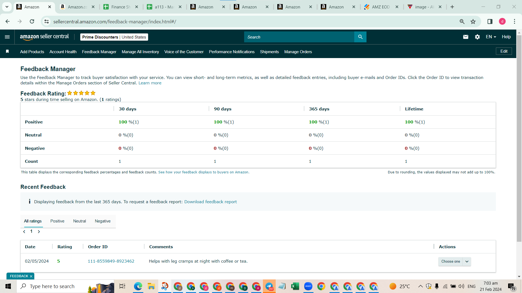Close the image - A browser tab

click(440, 7)
